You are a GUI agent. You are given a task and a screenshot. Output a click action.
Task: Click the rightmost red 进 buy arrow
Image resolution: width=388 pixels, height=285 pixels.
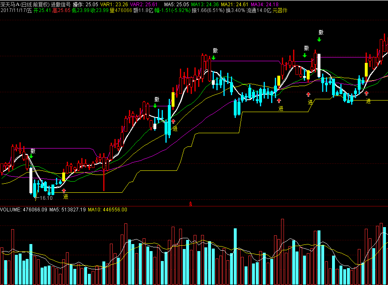pos(366,93)
